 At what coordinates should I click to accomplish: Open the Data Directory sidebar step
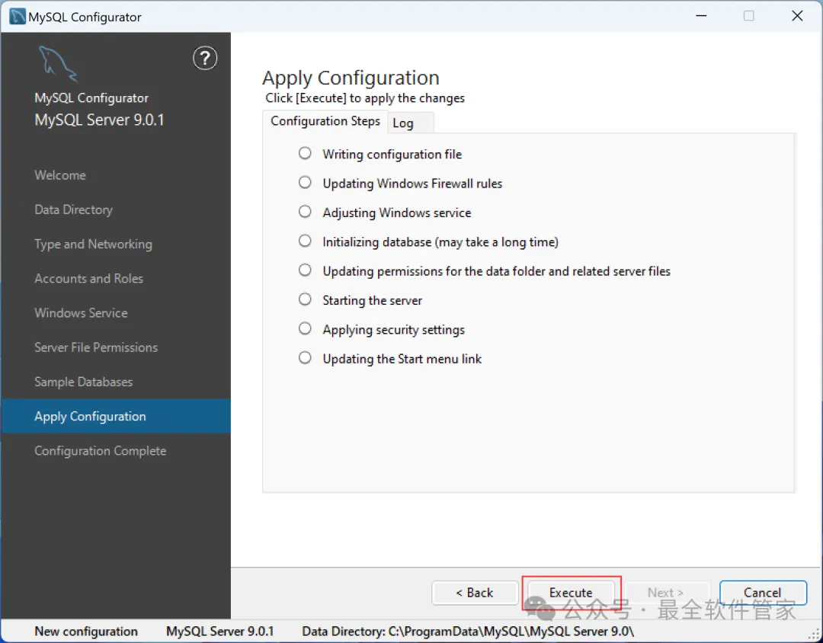pos(73,210)
